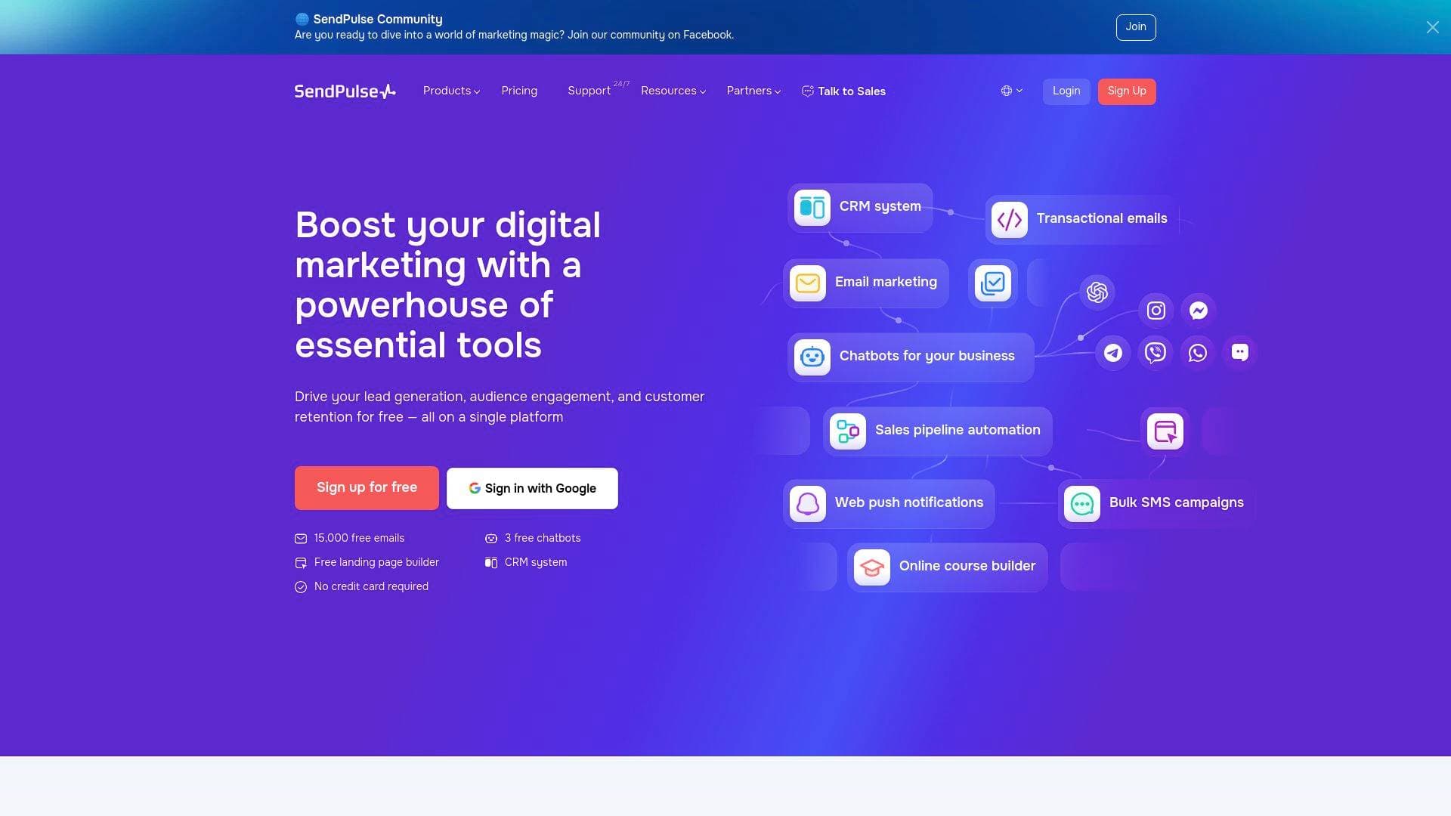The width and height of the screenshot is (1451, 816).
Task: Open the Online course builder graduation icon
Action: tap(871, 566)
